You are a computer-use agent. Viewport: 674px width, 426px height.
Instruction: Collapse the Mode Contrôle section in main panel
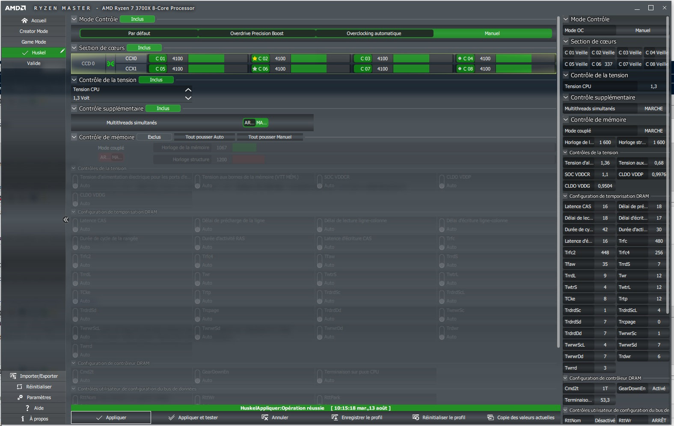tap(74, 19)
